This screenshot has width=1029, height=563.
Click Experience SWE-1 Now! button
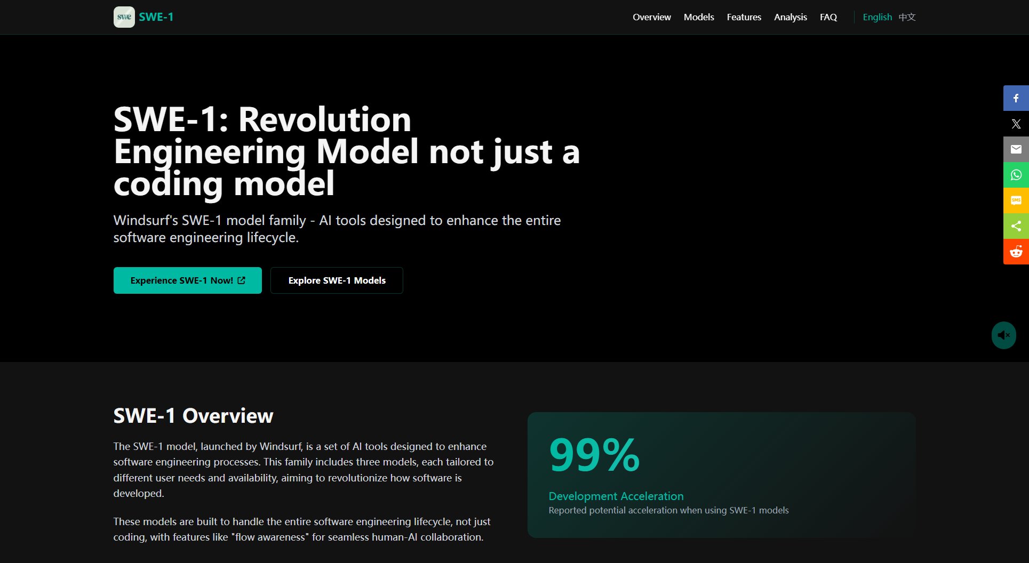pyautogui.click(x=187, y=280)
